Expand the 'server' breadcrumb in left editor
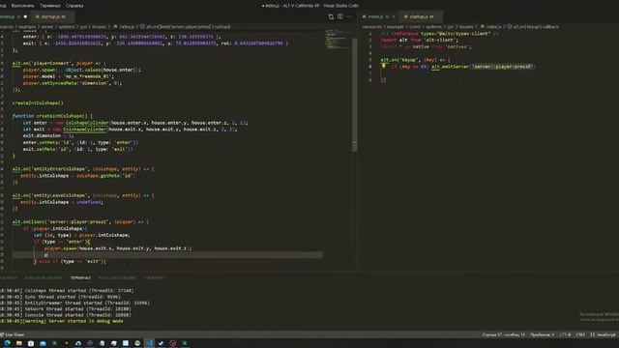The image size is (619, 348). tap(47, 27)
